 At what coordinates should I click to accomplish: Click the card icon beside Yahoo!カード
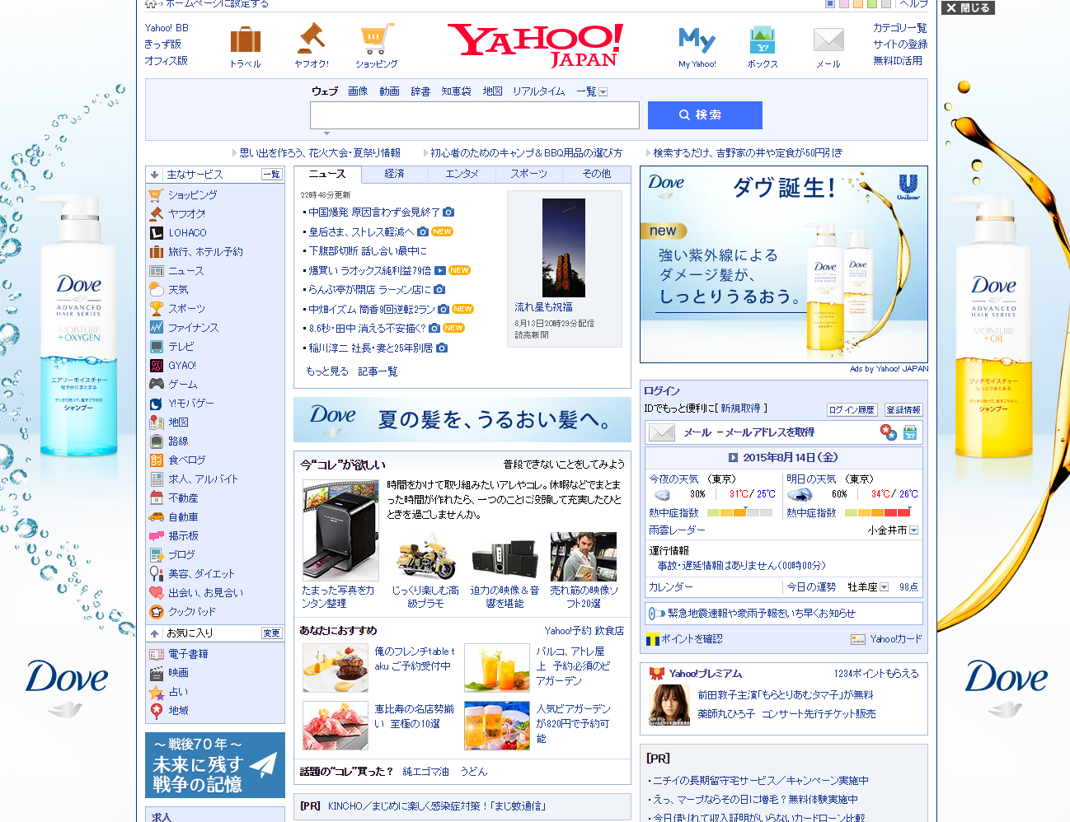point(858,639)
